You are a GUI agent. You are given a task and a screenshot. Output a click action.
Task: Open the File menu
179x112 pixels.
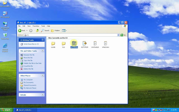[19, 26]
